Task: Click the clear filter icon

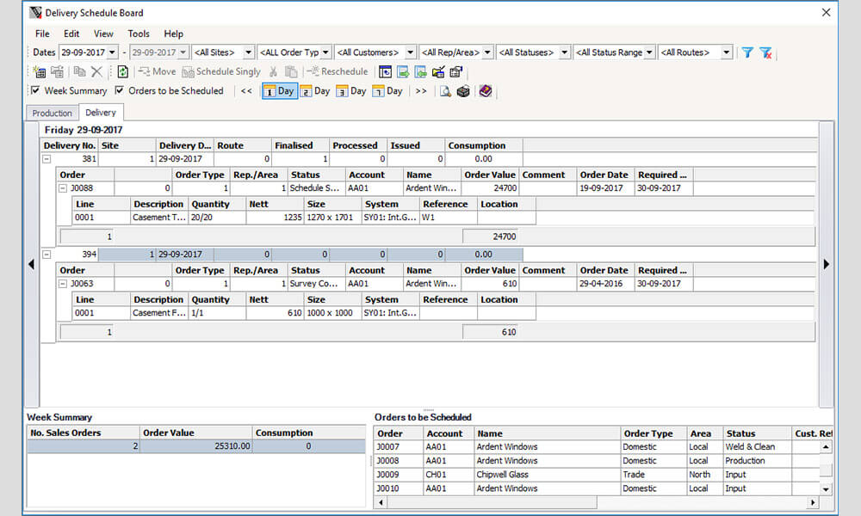Action: (x=765, y=52)
